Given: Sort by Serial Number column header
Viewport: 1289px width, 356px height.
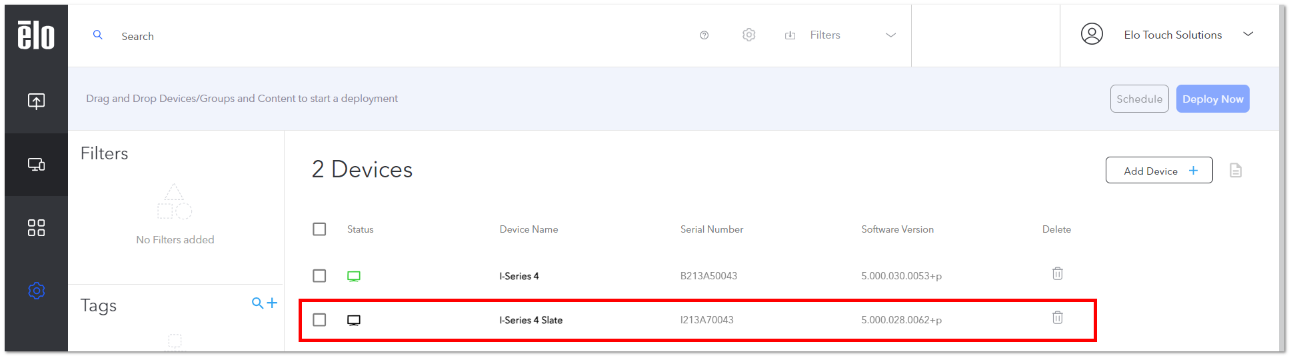Looking at the screenshot, I should (711, 229).
